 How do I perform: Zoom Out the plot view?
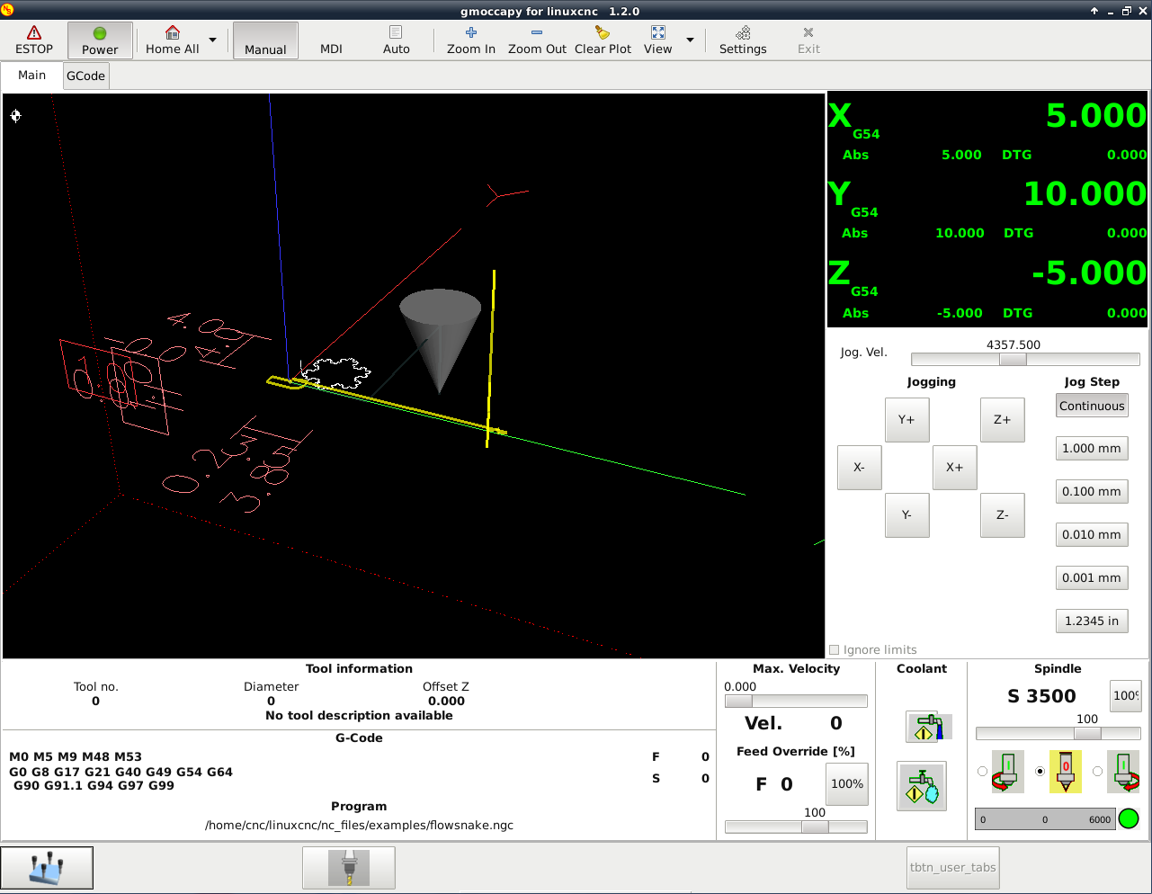click(x=537, y=40)
